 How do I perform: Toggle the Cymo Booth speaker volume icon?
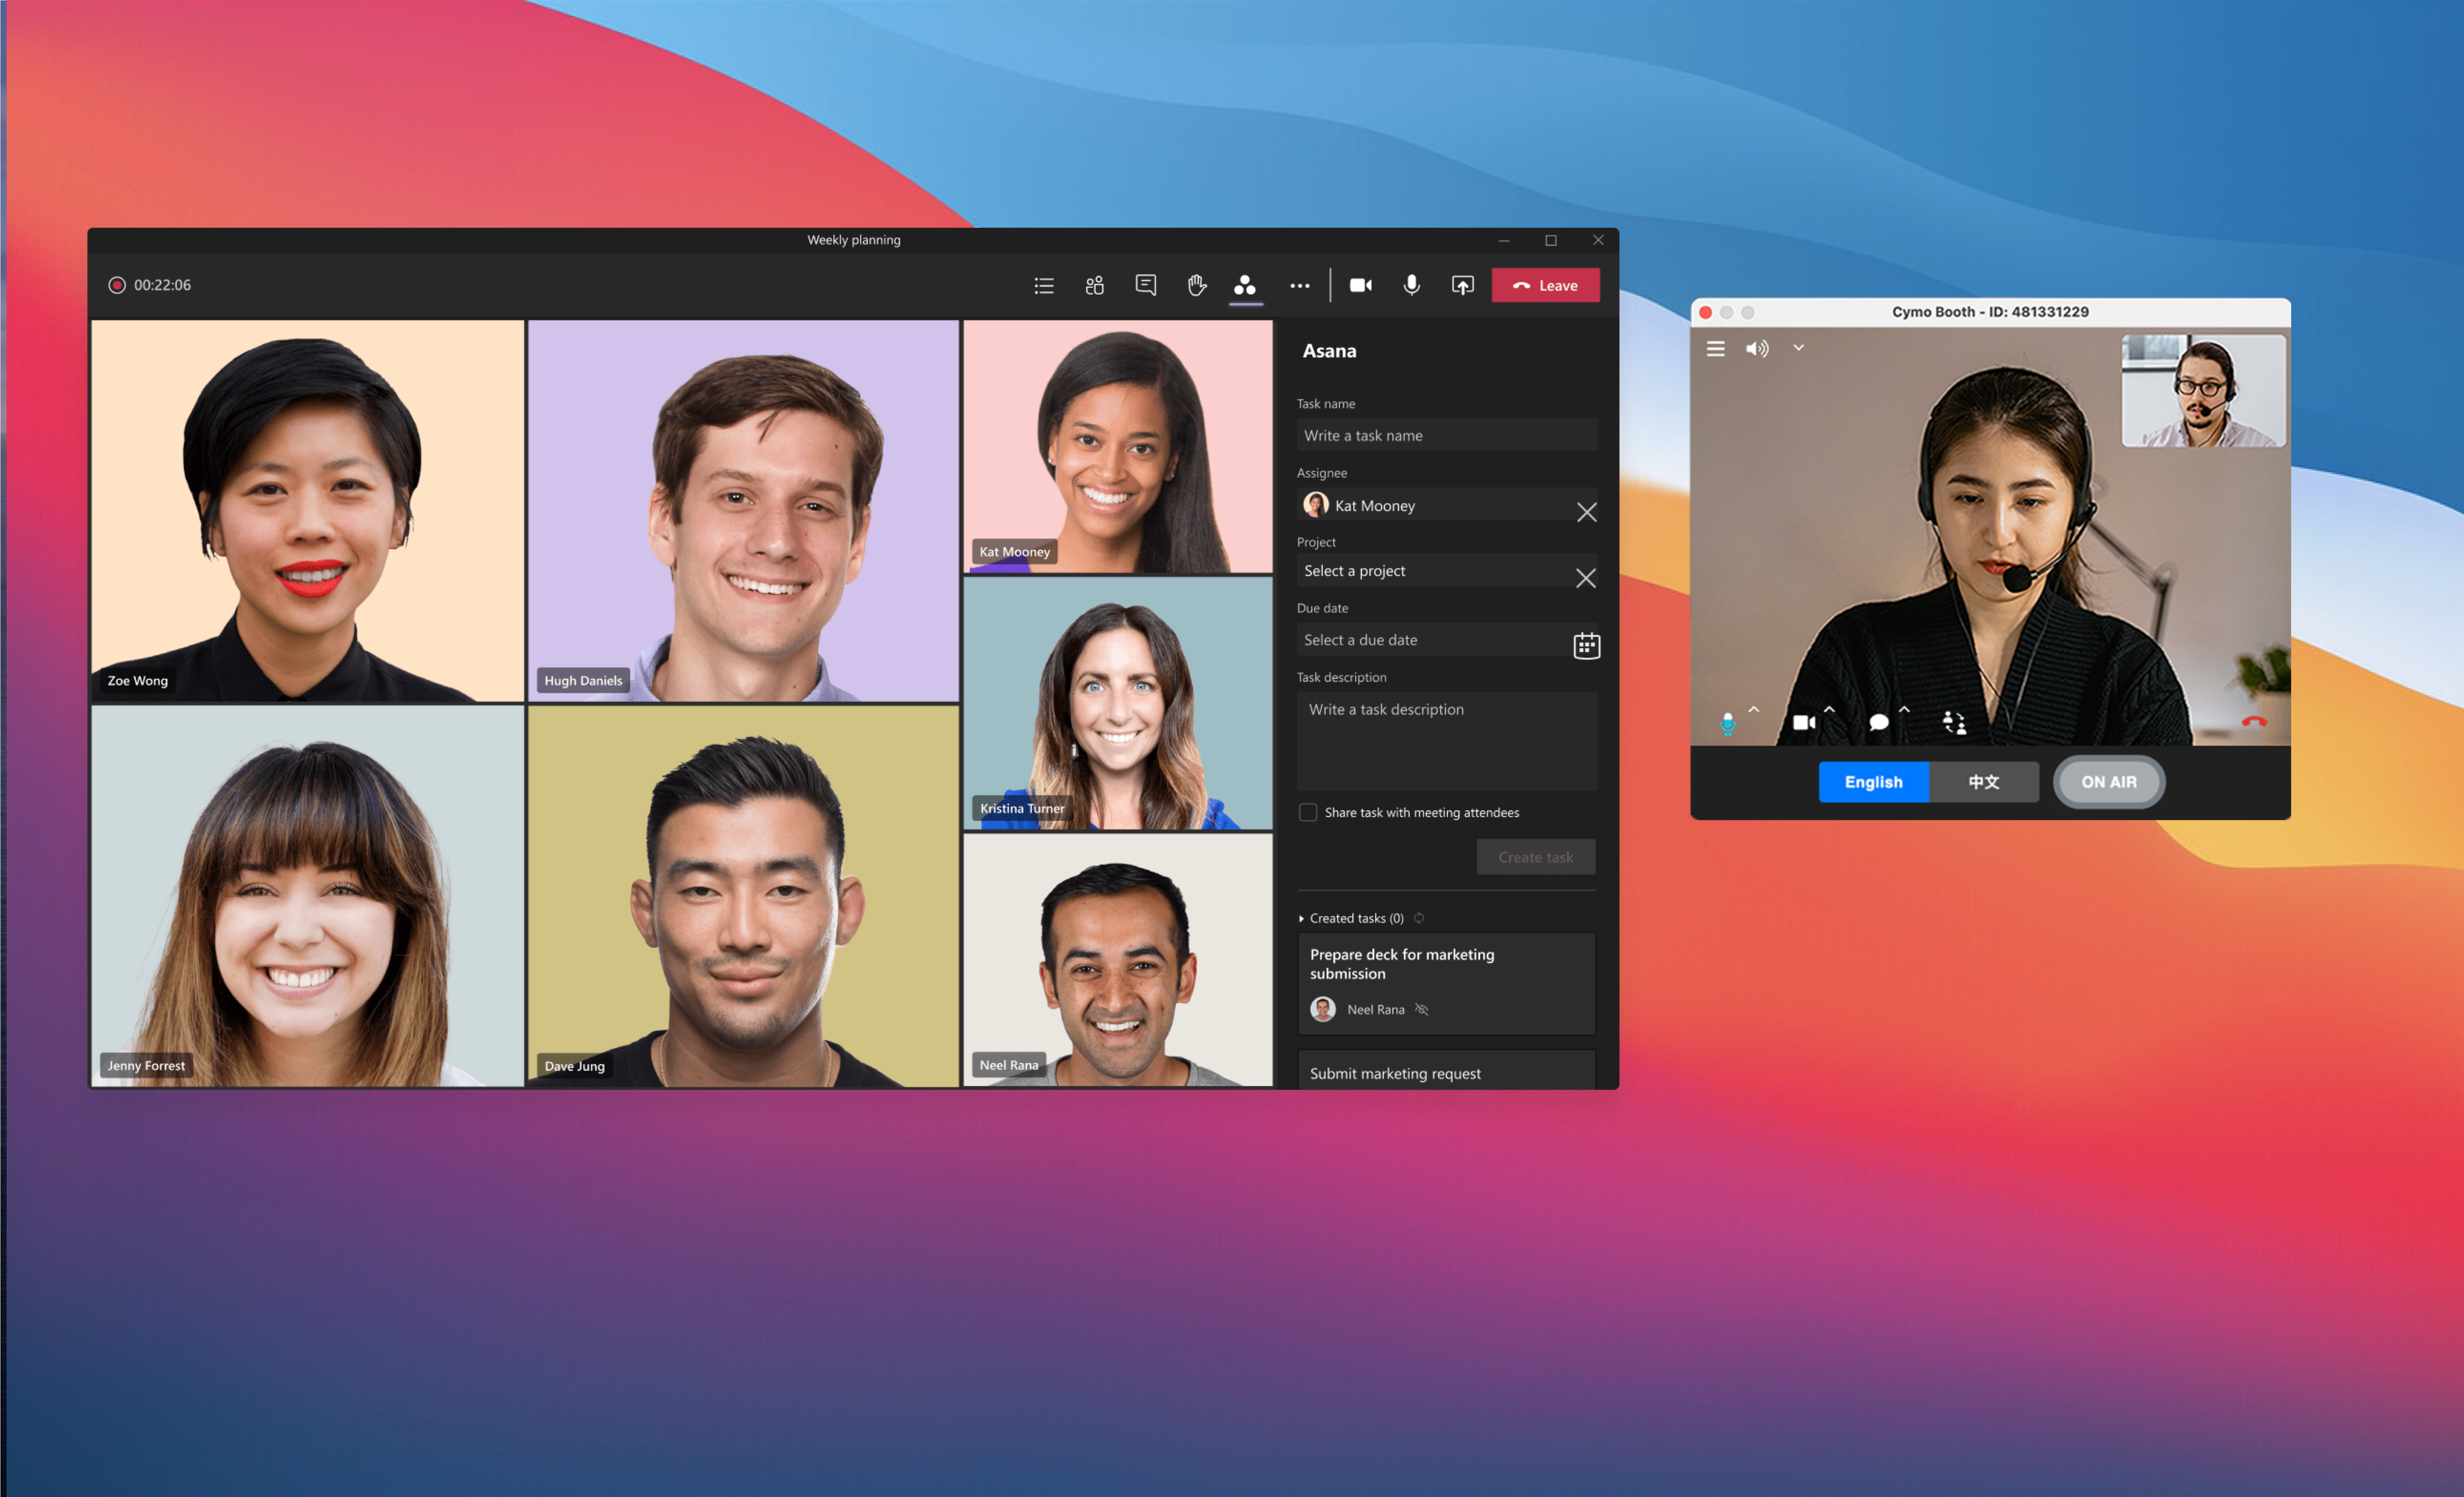click(1757, 349)
